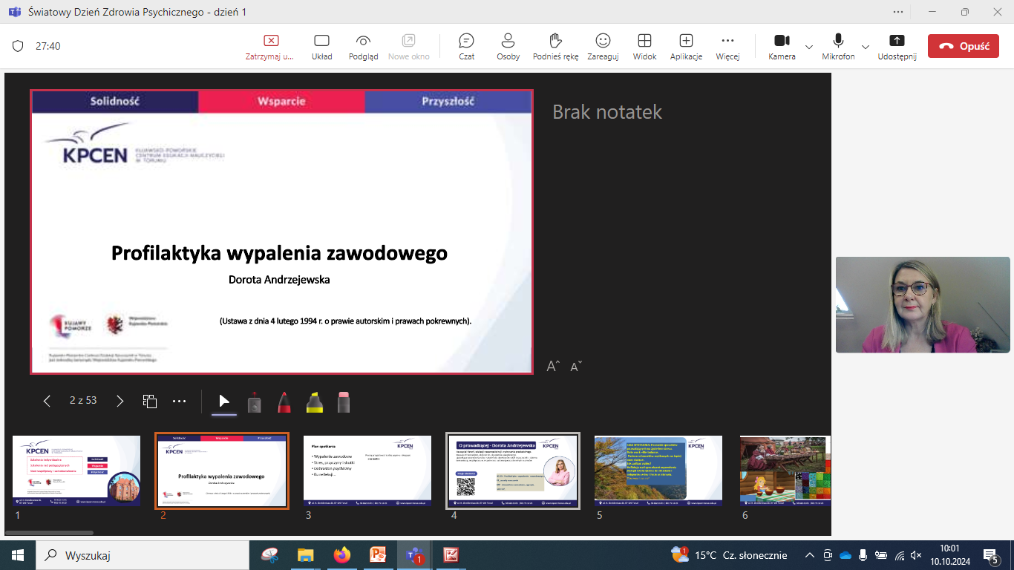The height and width of the screenshot is (570, 1014).
Task: Pick the laser pointer tool
Action: 254,402
